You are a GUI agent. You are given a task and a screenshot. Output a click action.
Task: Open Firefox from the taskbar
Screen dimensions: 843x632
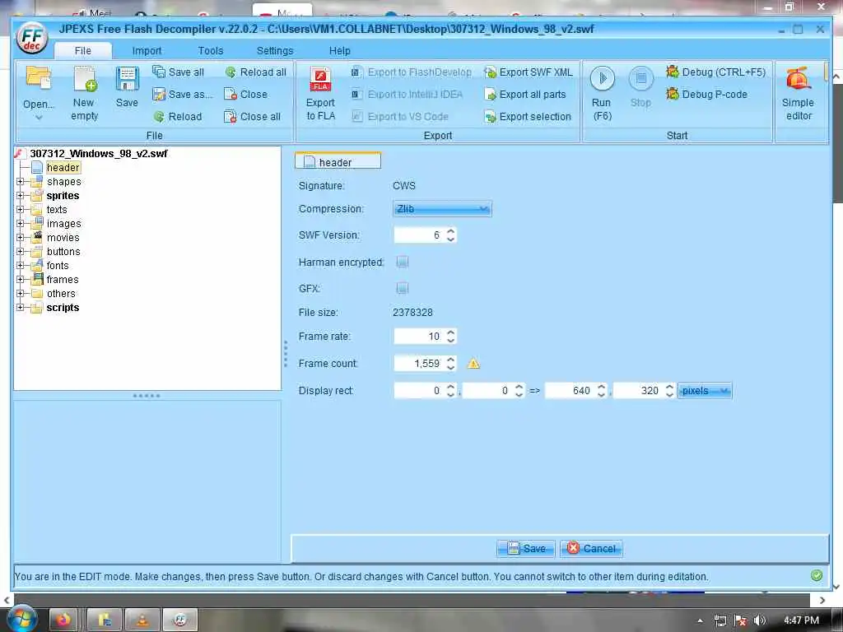click(63, 620)
